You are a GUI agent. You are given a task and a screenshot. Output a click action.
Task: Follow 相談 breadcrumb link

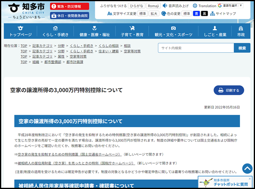point(127,46)
